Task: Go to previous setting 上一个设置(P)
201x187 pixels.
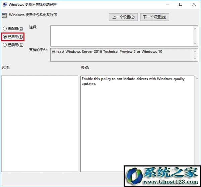Action: [x=123, y=17]
